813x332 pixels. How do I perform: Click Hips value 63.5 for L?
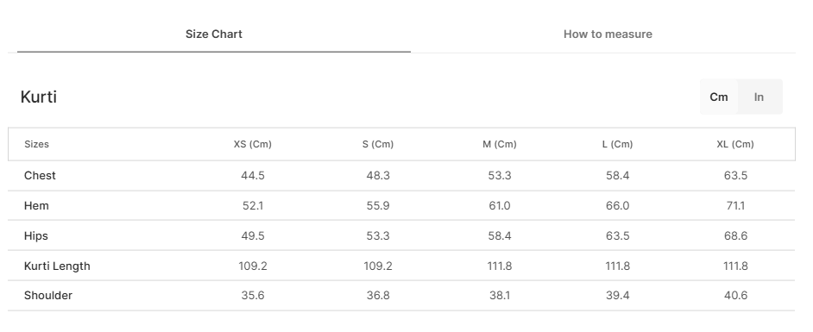pos(618,235)
